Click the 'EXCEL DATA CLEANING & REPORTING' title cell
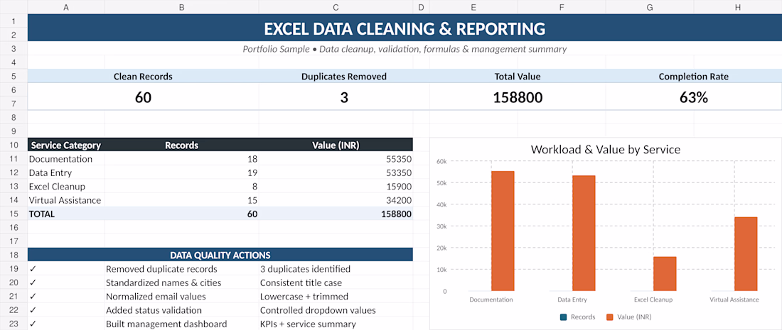 point(405,28)
